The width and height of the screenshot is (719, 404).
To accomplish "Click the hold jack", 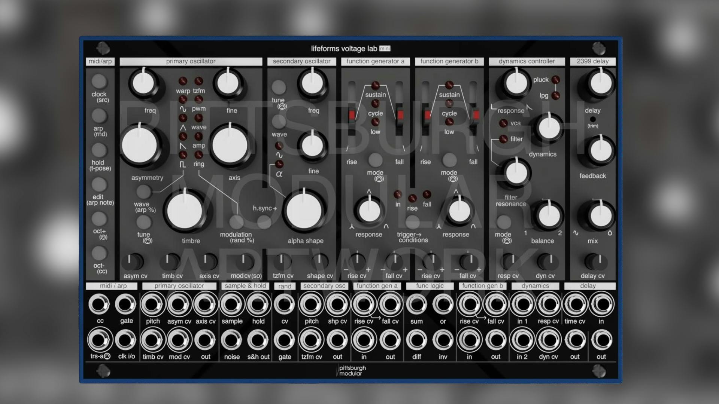I will pos(258,304).
